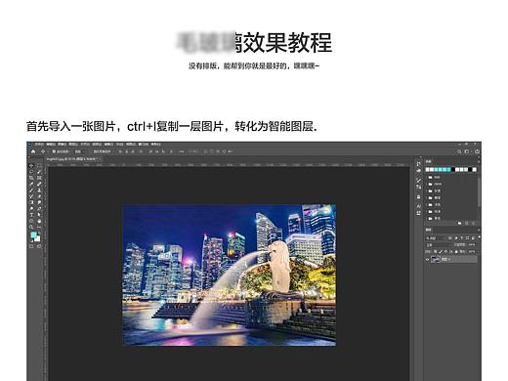Click the create new swatch group folder icon
Screen dimensions: 508x381
[460, 223]
